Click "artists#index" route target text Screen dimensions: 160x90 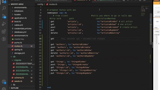coord(109,21)
